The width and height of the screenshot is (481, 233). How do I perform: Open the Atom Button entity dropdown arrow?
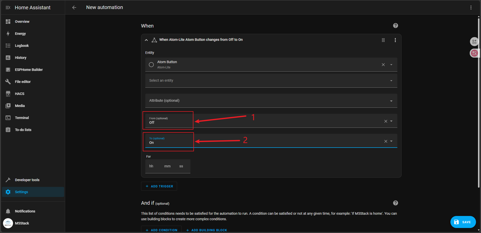[x=391, y=65]
